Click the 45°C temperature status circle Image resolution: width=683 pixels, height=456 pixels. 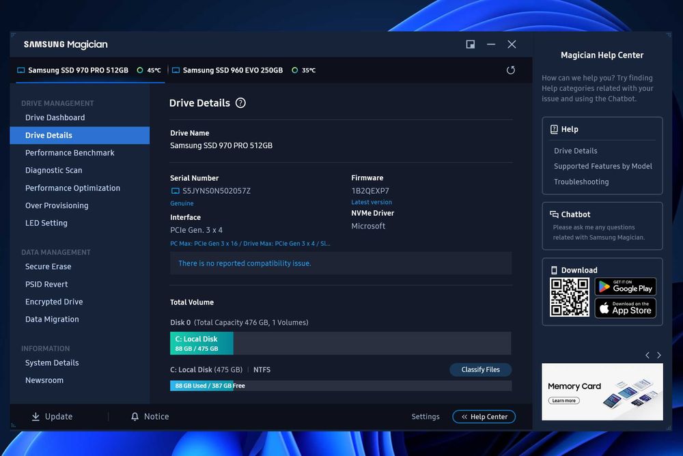pyautogui.click(x=140, y=70)
